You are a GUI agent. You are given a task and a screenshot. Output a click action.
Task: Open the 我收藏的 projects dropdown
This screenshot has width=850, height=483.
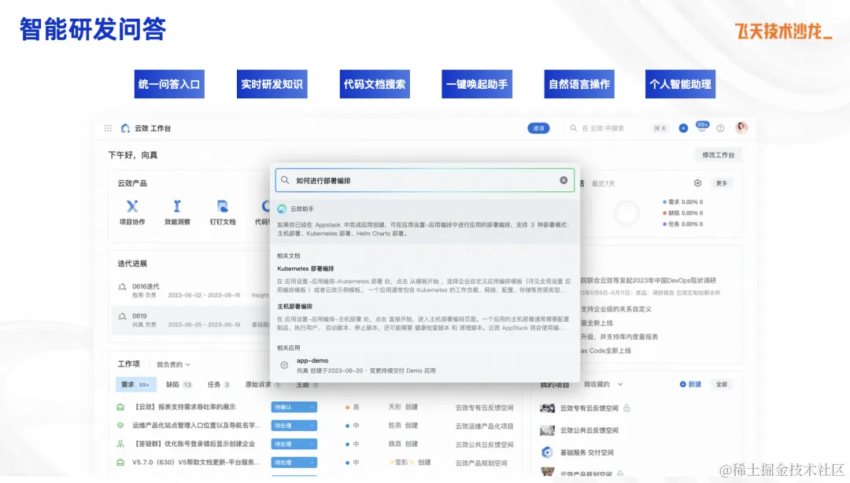tap(603, 385)
